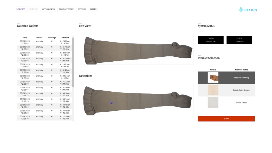
Task: Click down arrow of defects table scrollbar
Action: tap(73, 120)
